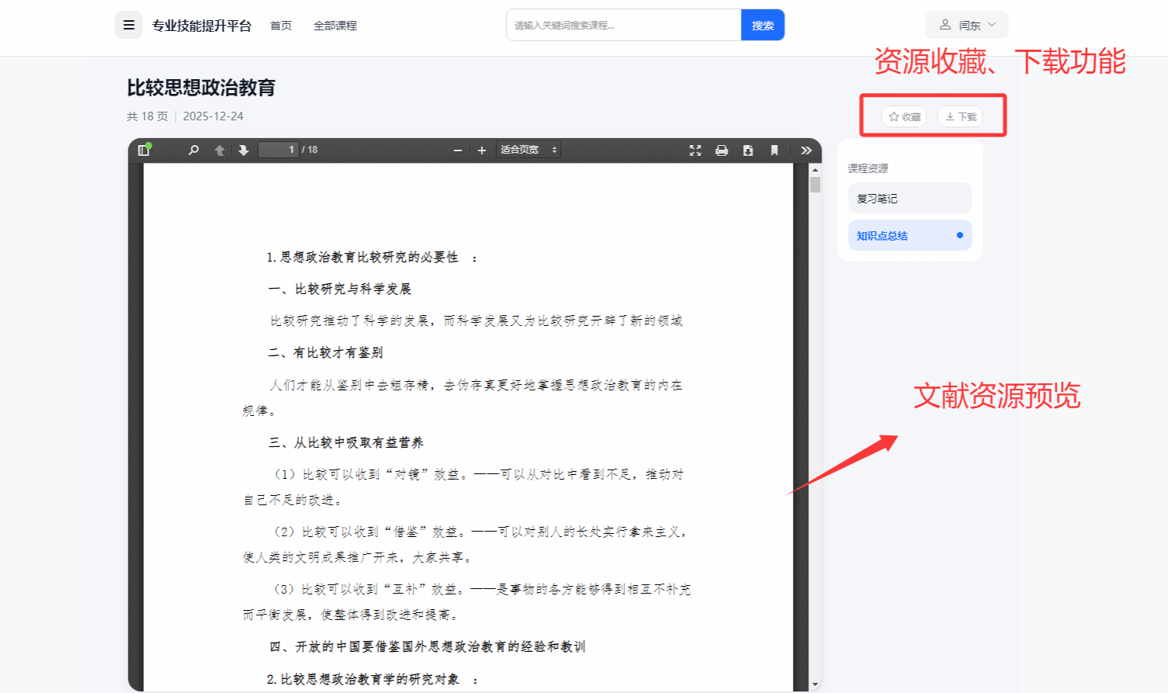Go to 首页 in navigation
This screenshot has width=1168, height=693.
[280, 26]
